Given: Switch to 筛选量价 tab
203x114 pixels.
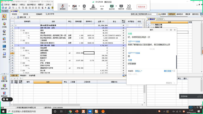Looking at the screenshot, I should point(23,76).
